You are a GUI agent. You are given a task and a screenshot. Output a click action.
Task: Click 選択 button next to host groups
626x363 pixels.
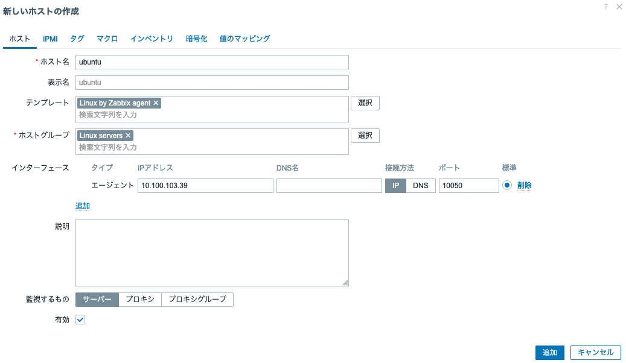(365, 136)
